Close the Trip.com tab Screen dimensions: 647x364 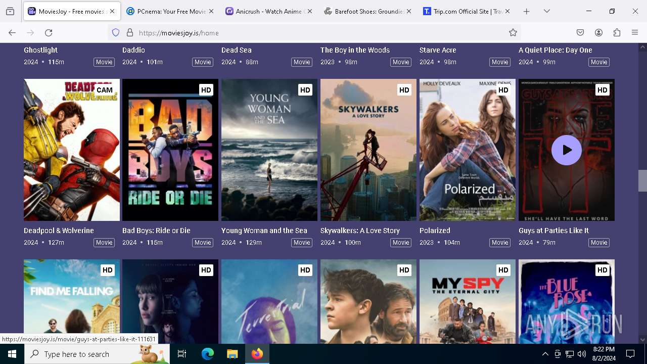(x=507, y=11)
